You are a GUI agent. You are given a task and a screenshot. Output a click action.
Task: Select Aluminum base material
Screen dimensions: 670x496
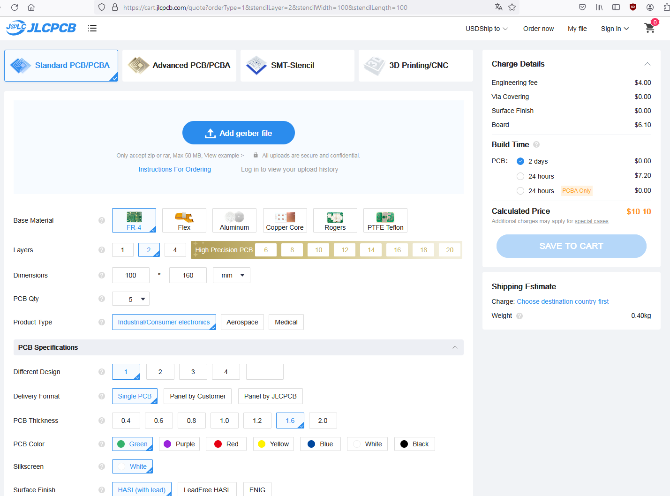(234, 220)
